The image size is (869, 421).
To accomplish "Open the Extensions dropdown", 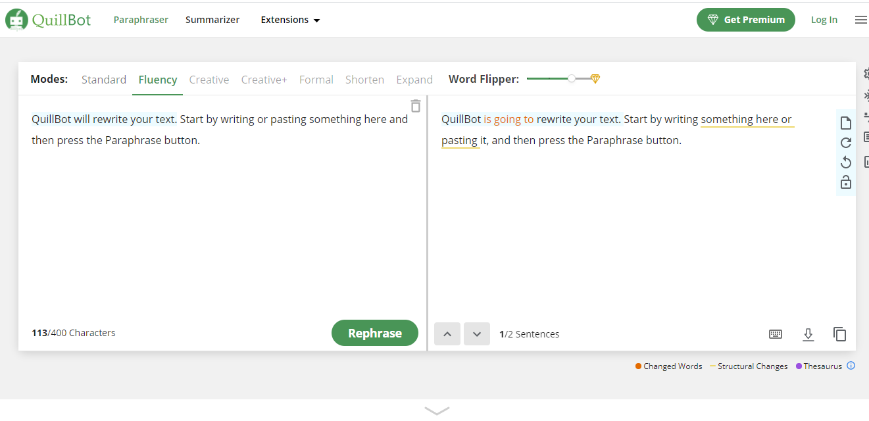I will point(290,20).
